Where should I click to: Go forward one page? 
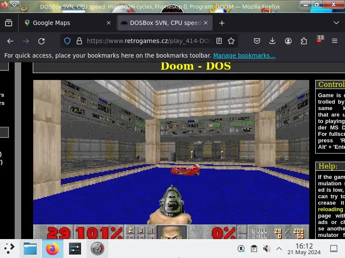tap(26, 41)
